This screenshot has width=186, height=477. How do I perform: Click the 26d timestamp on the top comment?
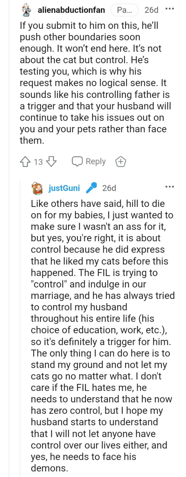[151, 10]
